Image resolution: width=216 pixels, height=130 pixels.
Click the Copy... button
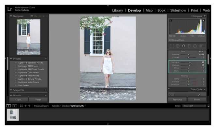point(19,100)
